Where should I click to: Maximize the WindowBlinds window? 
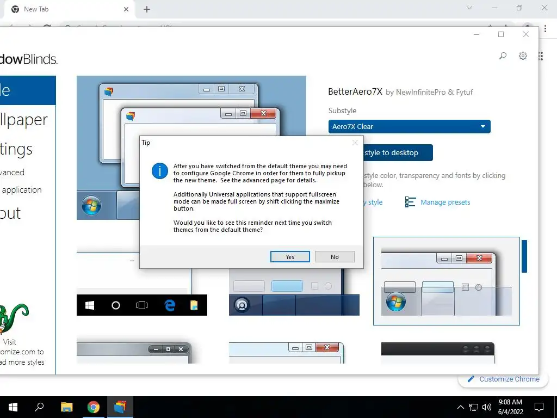(x=501, y=34)
